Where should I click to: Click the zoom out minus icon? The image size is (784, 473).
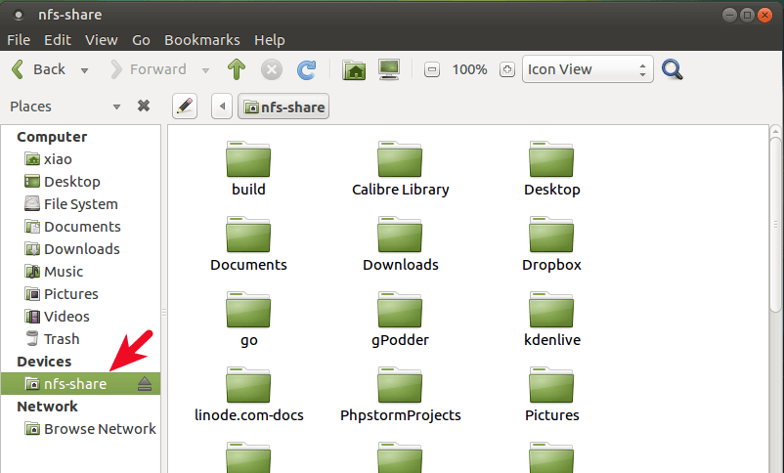pos(432,69)
